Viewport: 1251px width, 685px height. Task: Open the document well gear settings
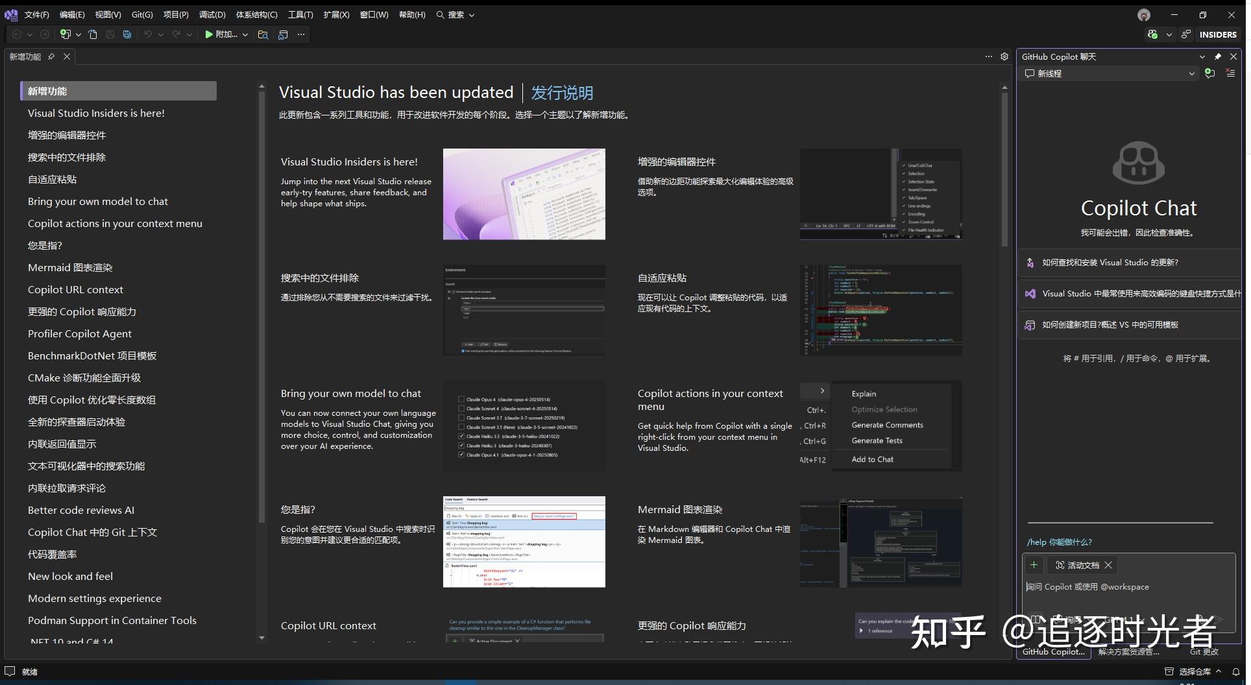[1004, 57]
